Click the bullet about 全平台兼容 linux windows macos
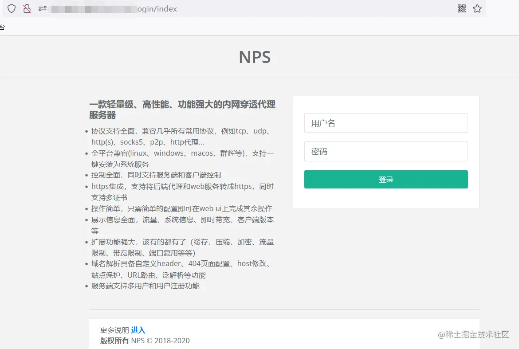519x349 pixels. pos(182,159)
